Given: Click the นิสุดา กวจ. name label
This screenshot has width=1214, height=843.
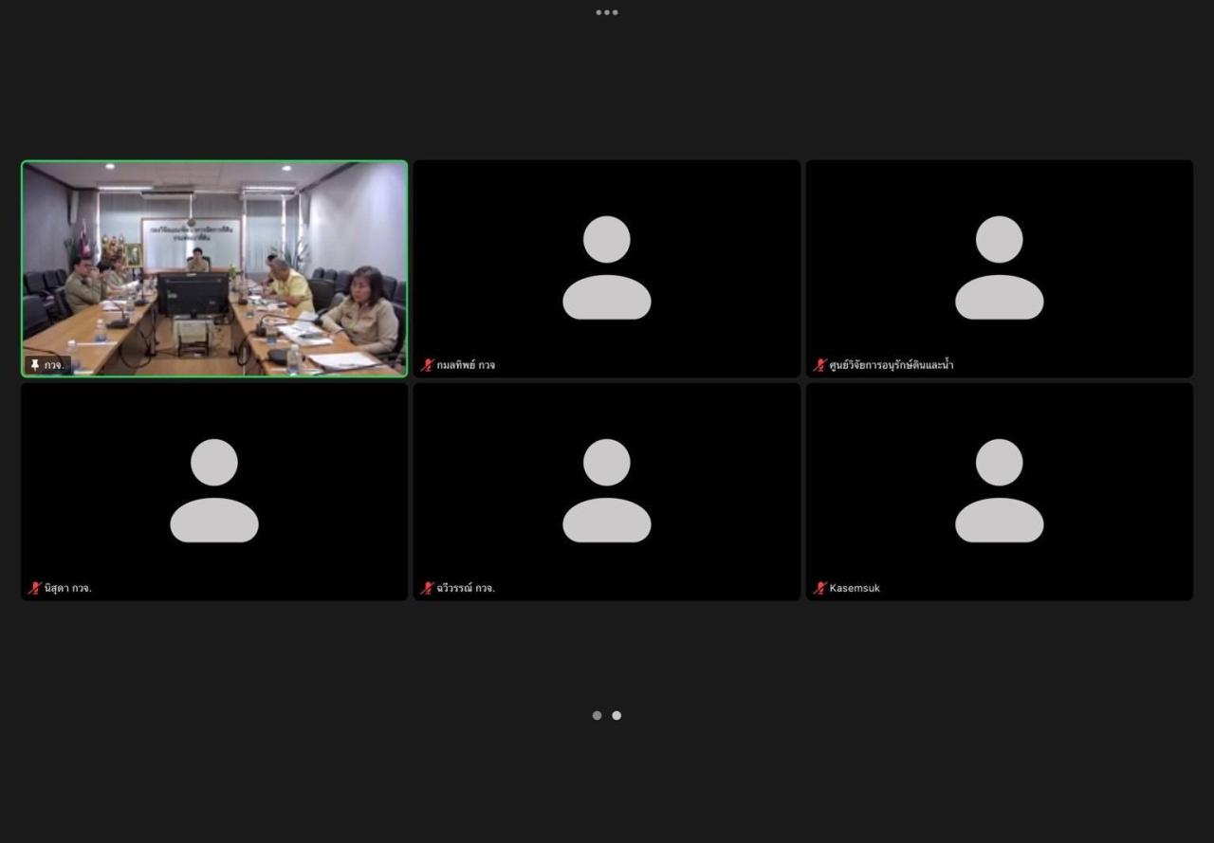Looking at the screenshot, I should click(x=68, y=588).
